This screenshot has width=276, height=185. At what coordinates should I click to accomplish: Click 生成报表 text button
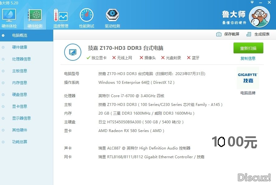(x=262, y=34)
